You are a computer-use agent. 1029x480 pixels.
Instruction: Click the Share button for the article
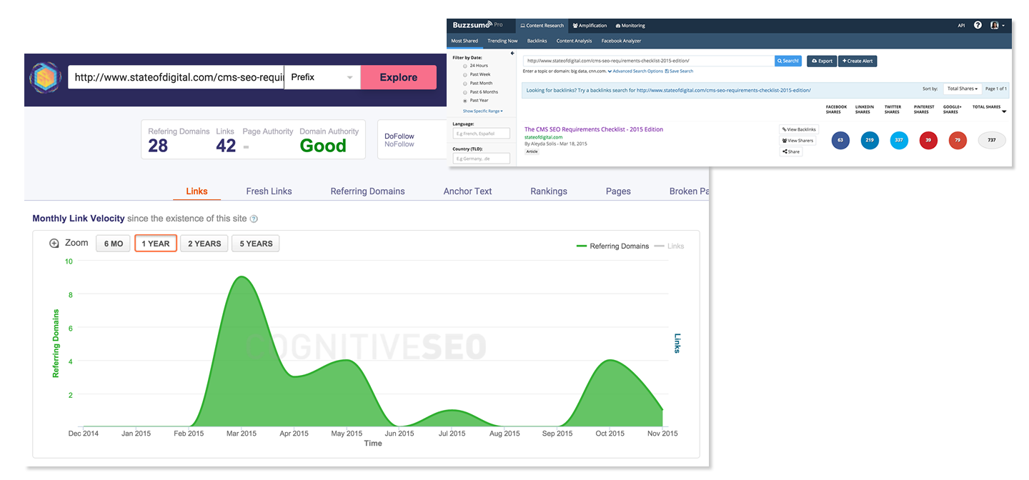pos(791,151)
